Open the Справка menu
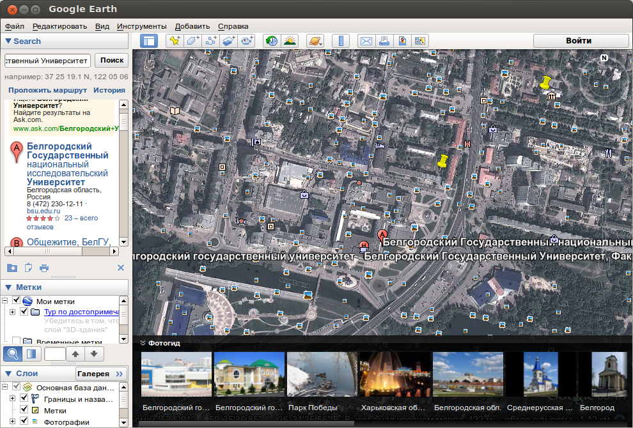Image resolution: width=633 pixels, height=428 pixels. [x=233, y=26]
